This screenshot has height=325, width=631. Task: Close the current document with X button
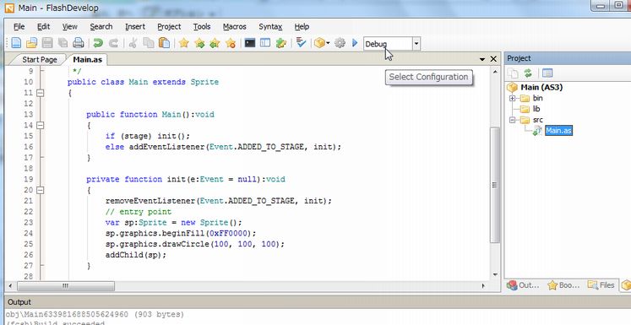[494, 59]
